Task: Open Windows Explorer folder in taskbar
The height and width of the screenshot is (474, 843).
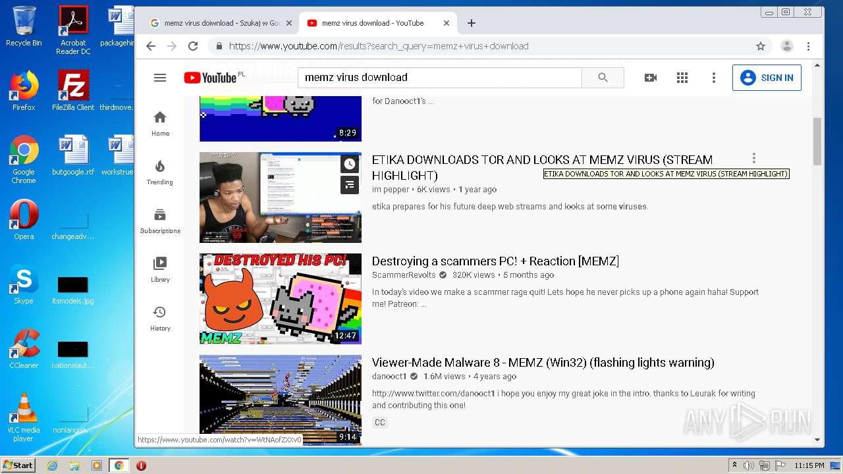Action: (x=74, y=465)
